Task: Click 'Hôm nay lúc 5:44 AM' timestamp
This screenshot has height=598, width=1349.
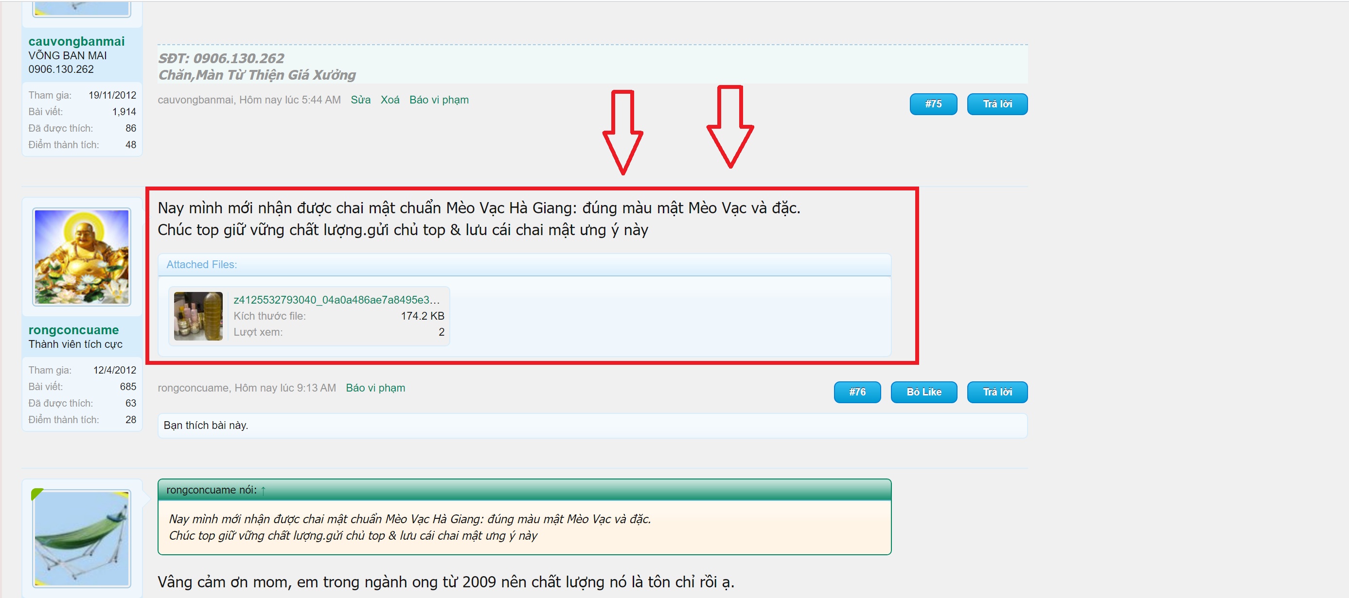Action: click(x=290, y=100)
